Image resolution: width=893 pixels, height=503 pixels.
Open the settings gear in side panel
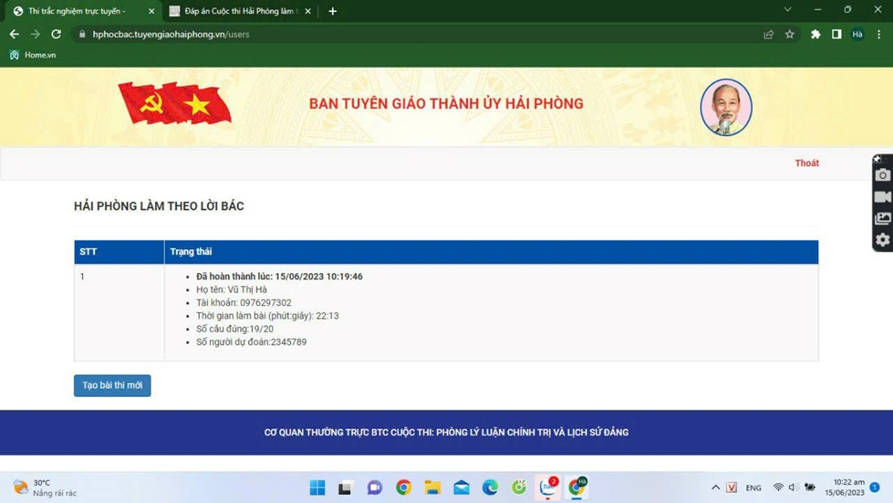pyautogui.click(x=883, y=240)
